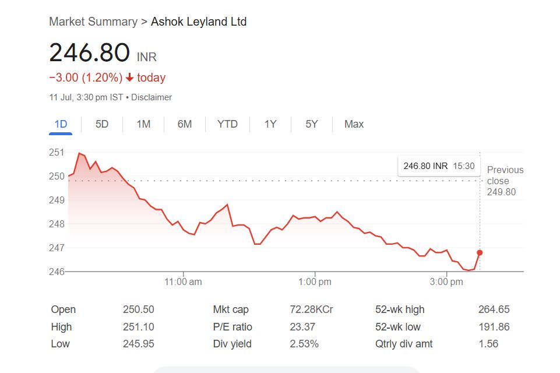Viewport: 560px width, 373px height.
Task: Click the 246.80 INR 15:30 tooltip
Action: pyautogui.click(x=439, y=166)
